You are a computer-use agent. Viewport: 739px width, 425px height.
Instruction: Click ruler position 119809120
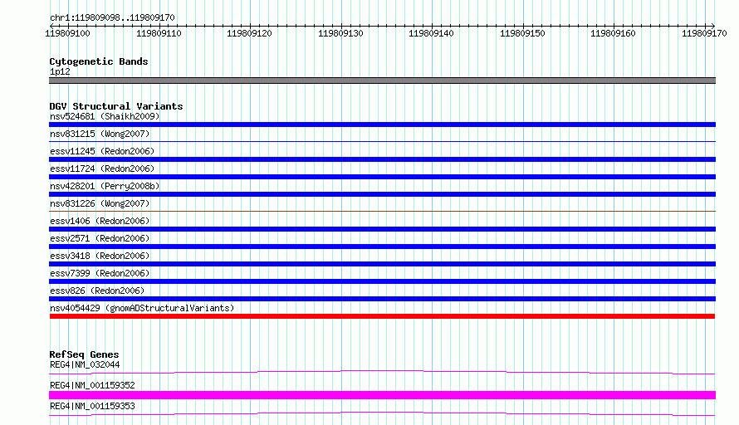coord(249,33)
